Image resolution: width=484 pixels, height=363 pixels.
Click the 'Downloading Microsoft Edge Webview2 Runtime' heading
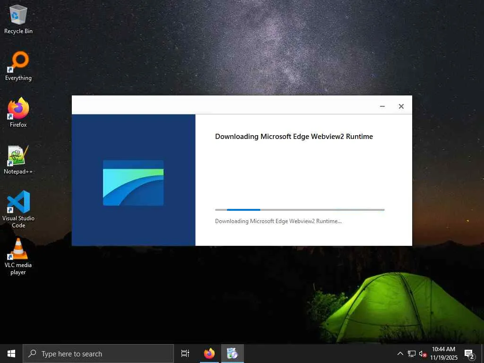pyautogui.click(x=294, y=137)
